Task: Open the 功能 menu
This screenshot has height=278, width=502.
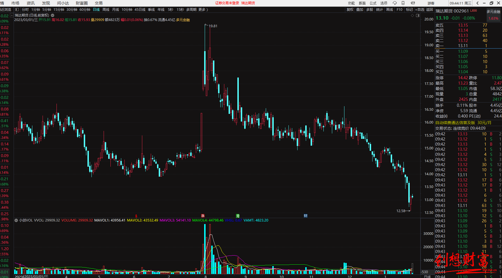Action: click(x=352, y=3)
